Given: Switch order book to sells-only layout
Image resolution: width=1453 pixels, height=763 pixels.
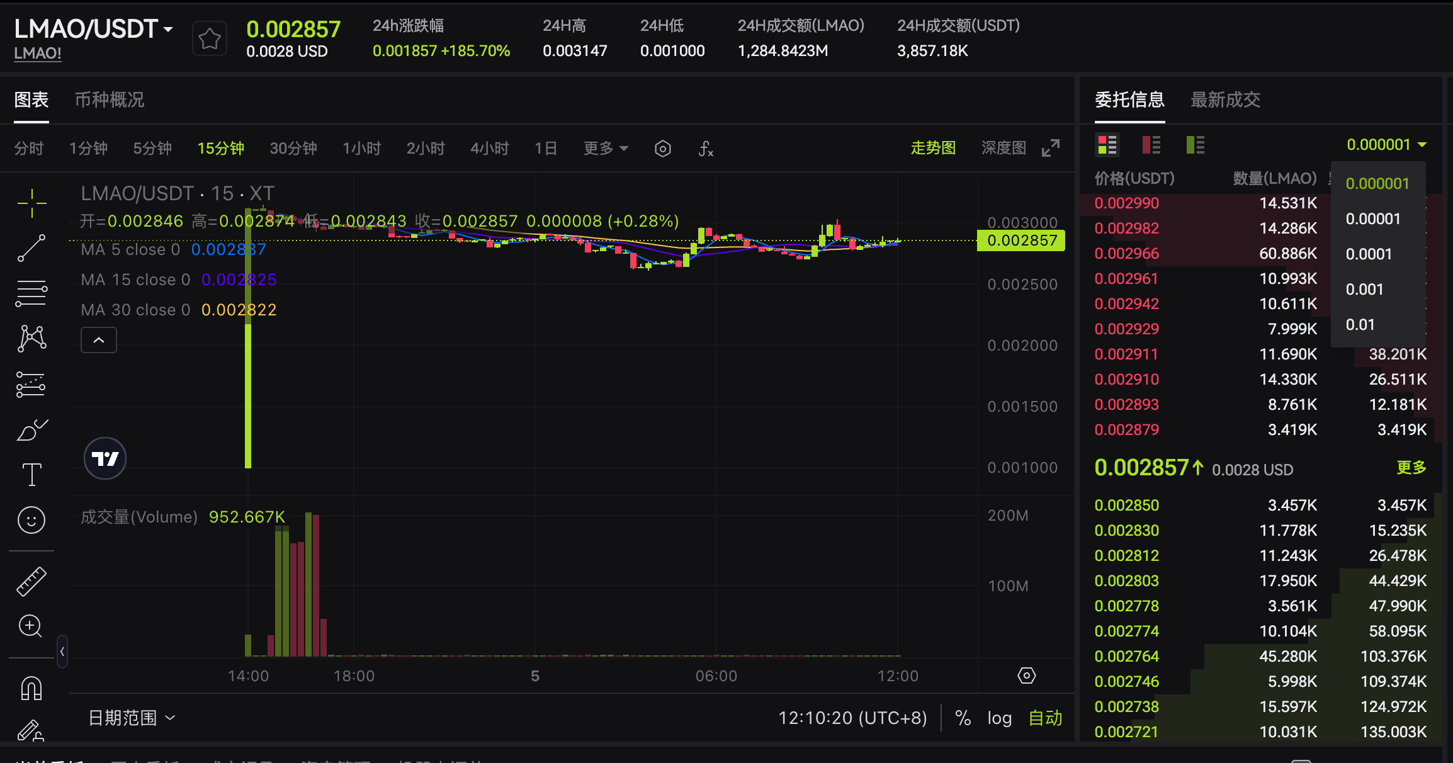Looking at the screenshot, I should click(1151, 145).
